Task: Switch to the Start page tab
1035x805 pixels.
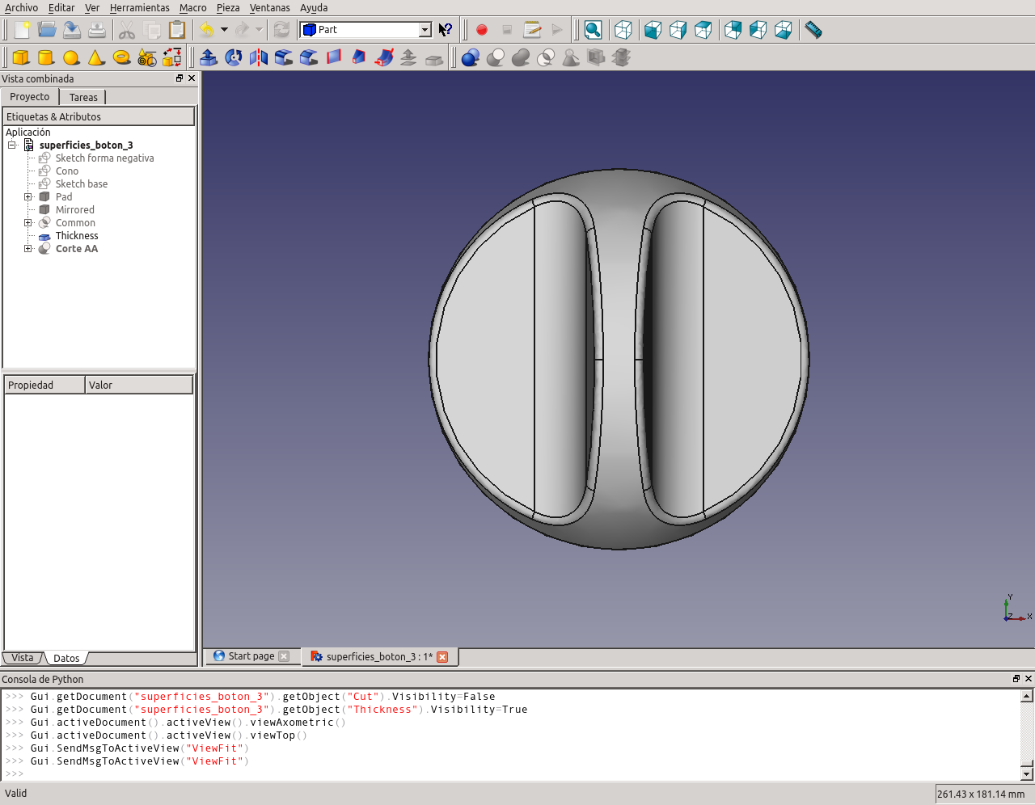Action: [x=251, y=656]
